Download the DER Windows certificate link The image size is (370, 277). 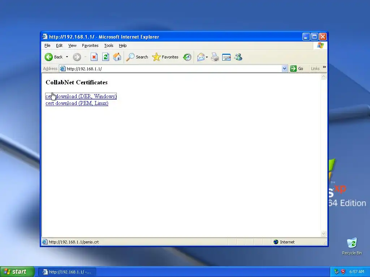pyautogui.click(x=81, y=96)
